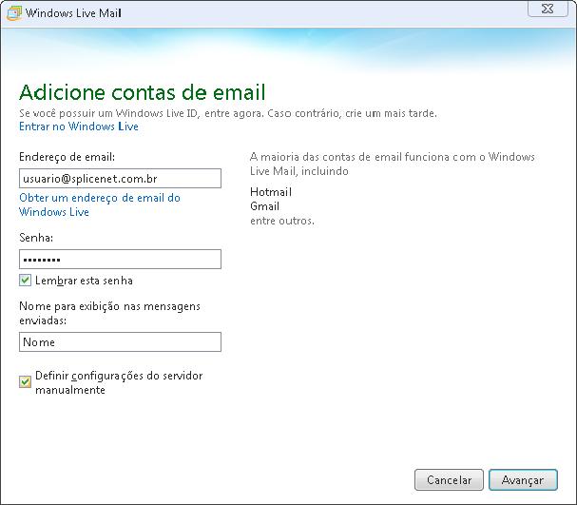Image resolution: width=577 pixels, height=505 pixels.
Task: Click the 'entre outros.' text
Action: (x=282, y=221)
